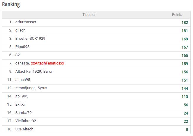Open canasta's tipster profile
The image size is (193, 136).
pos(22,63)
